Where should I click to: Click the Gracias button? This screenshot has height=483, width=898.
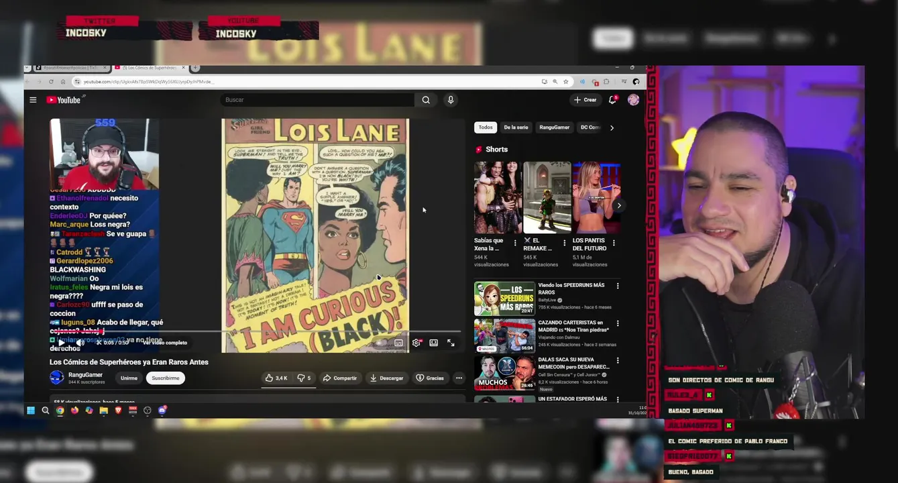[x=430, y=378]
